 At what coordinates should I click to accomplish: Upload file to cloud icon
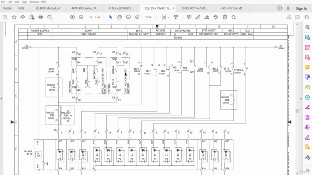tap(23, 17)
